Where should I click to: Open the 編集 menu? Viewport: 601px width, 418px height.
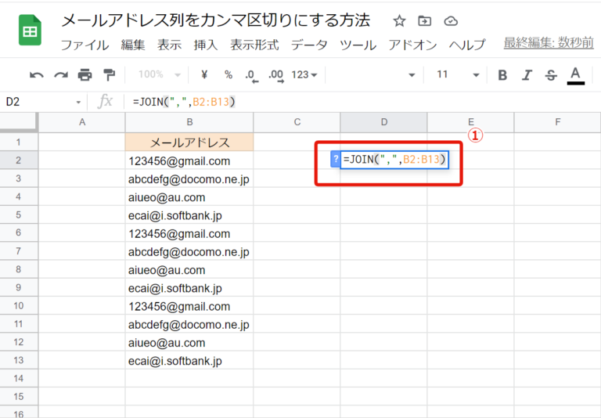[133, 45]
